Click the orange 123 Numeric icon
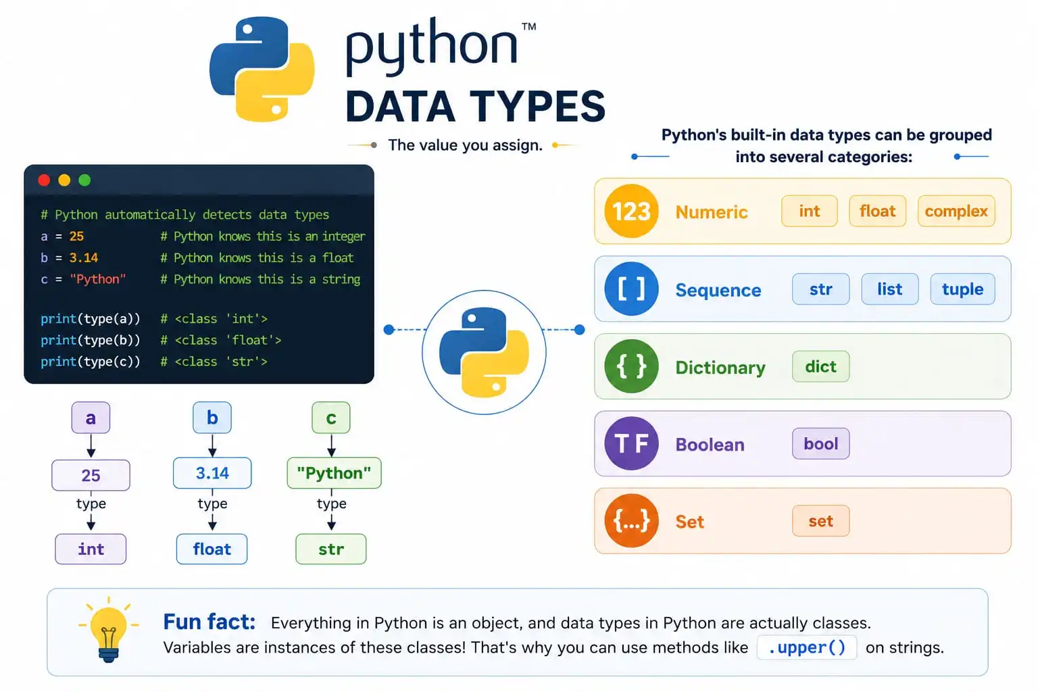The width and height of the screenshot is (1038, 692). [631, 211]
